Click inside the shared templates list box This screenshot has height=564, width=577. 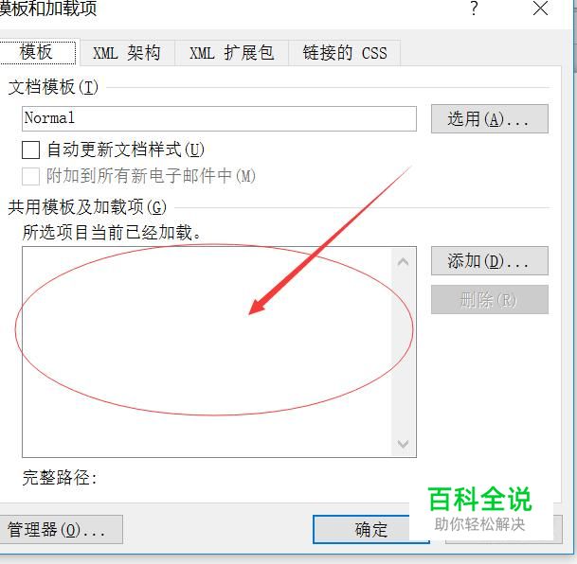(x=207, y=352)
